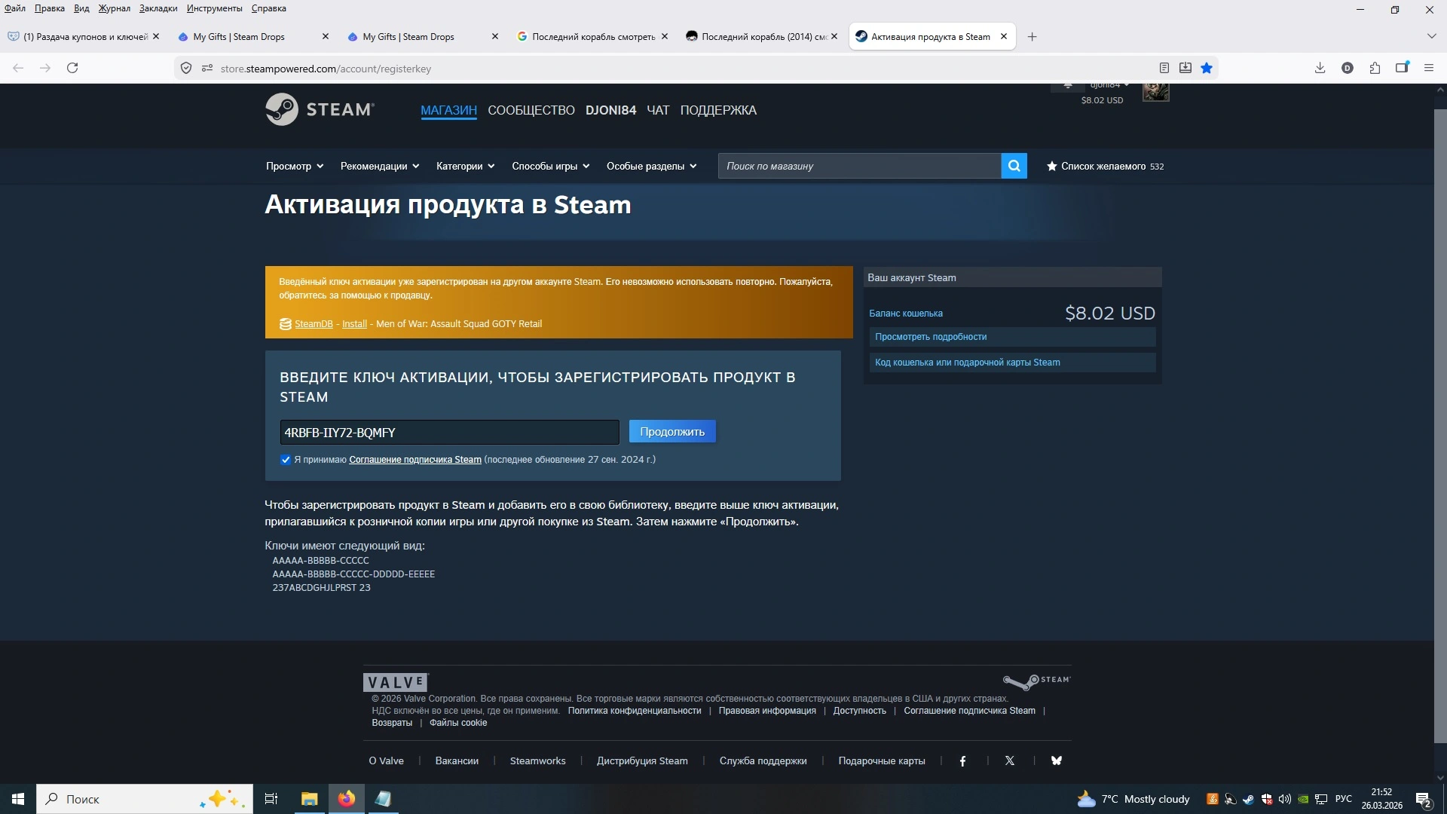Open the list-all-tabs chevron
Screen dimensions: 1447x814
(1431, 36)
